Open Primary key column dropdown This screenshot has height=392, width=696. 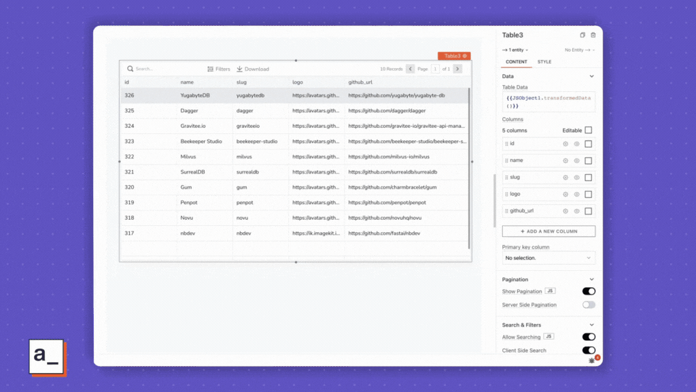(x=549, y=258)
